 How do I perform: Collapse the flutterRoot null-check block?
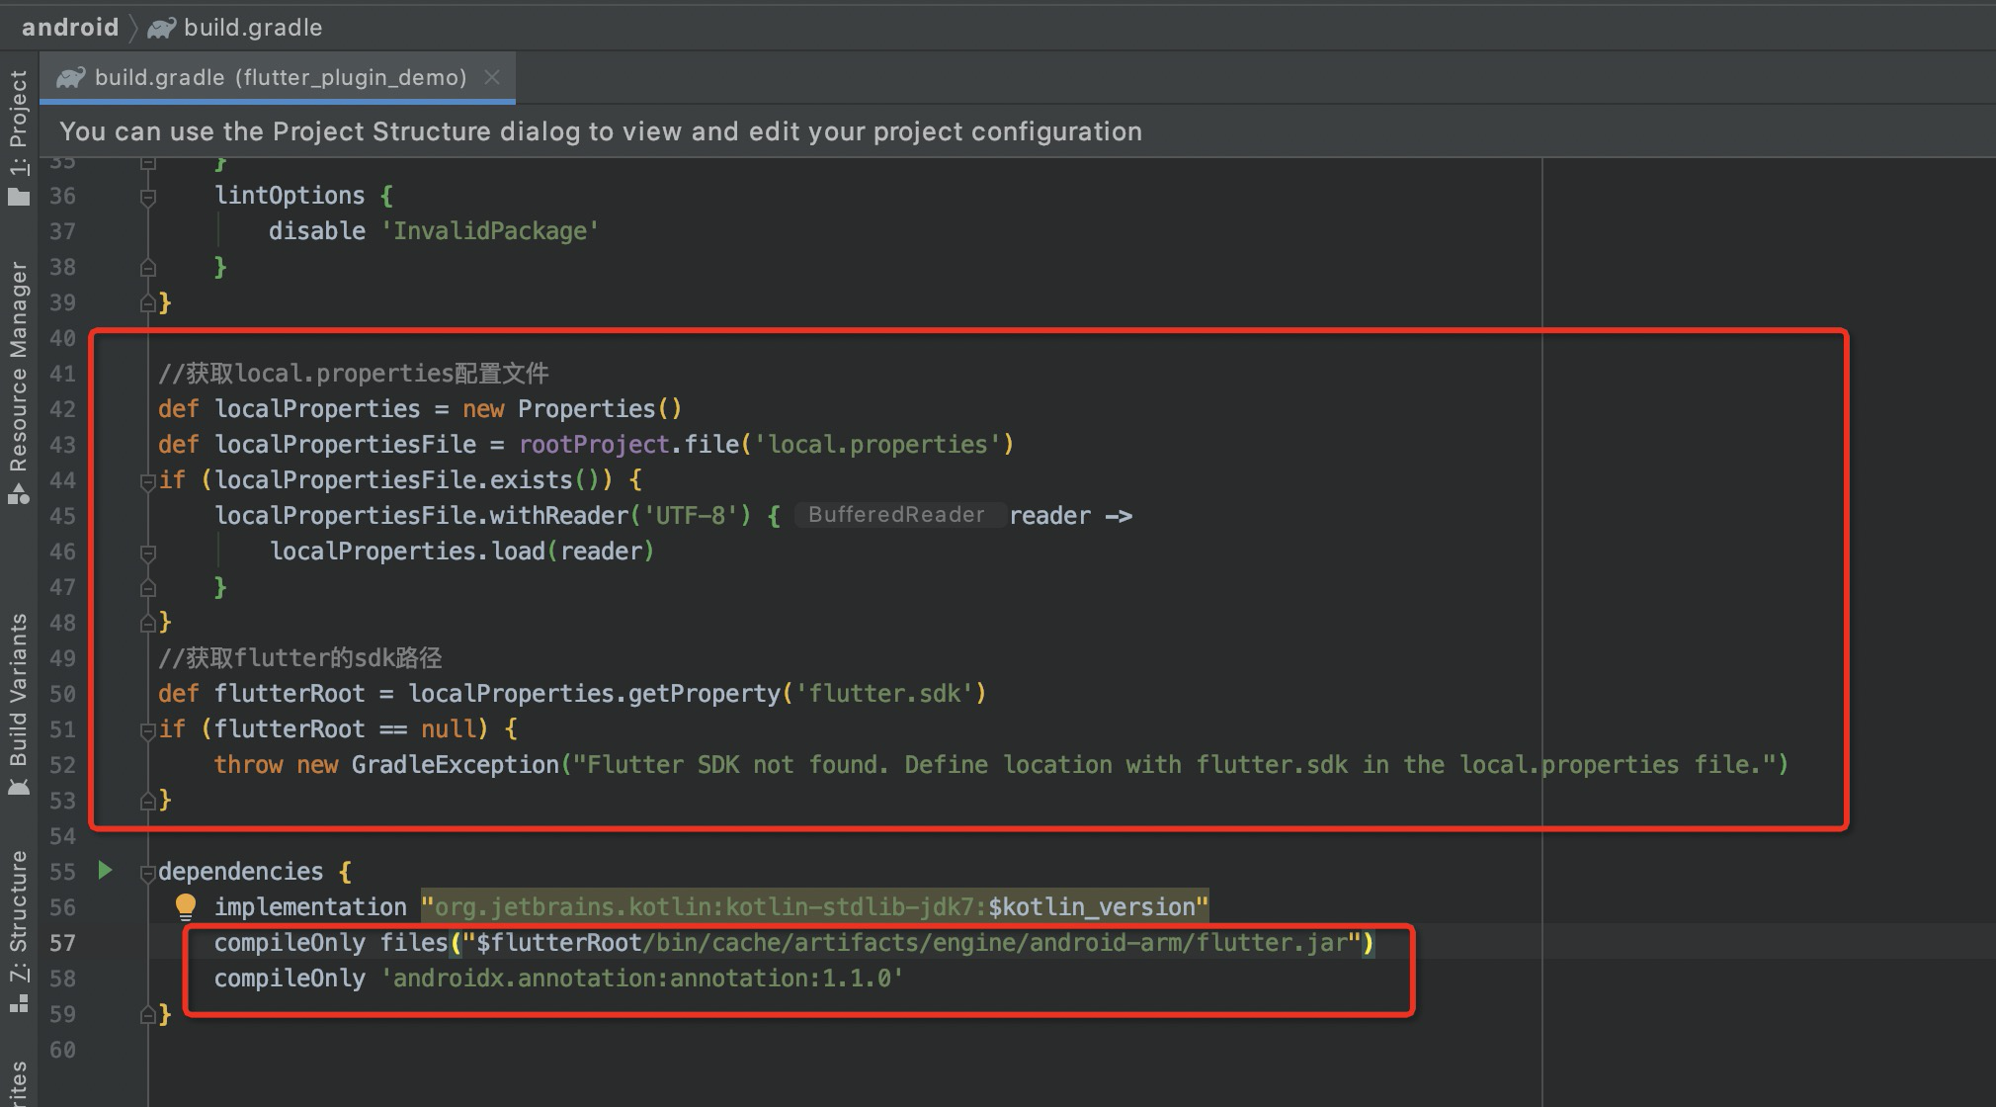148,728
